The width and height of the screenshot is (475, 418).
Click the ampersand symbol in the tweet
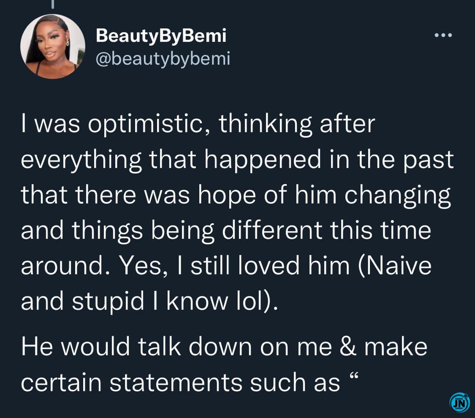tap(348, 346)
